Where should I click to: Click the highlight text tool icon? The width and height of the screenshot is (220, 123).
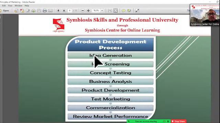[x=129, y=11]
